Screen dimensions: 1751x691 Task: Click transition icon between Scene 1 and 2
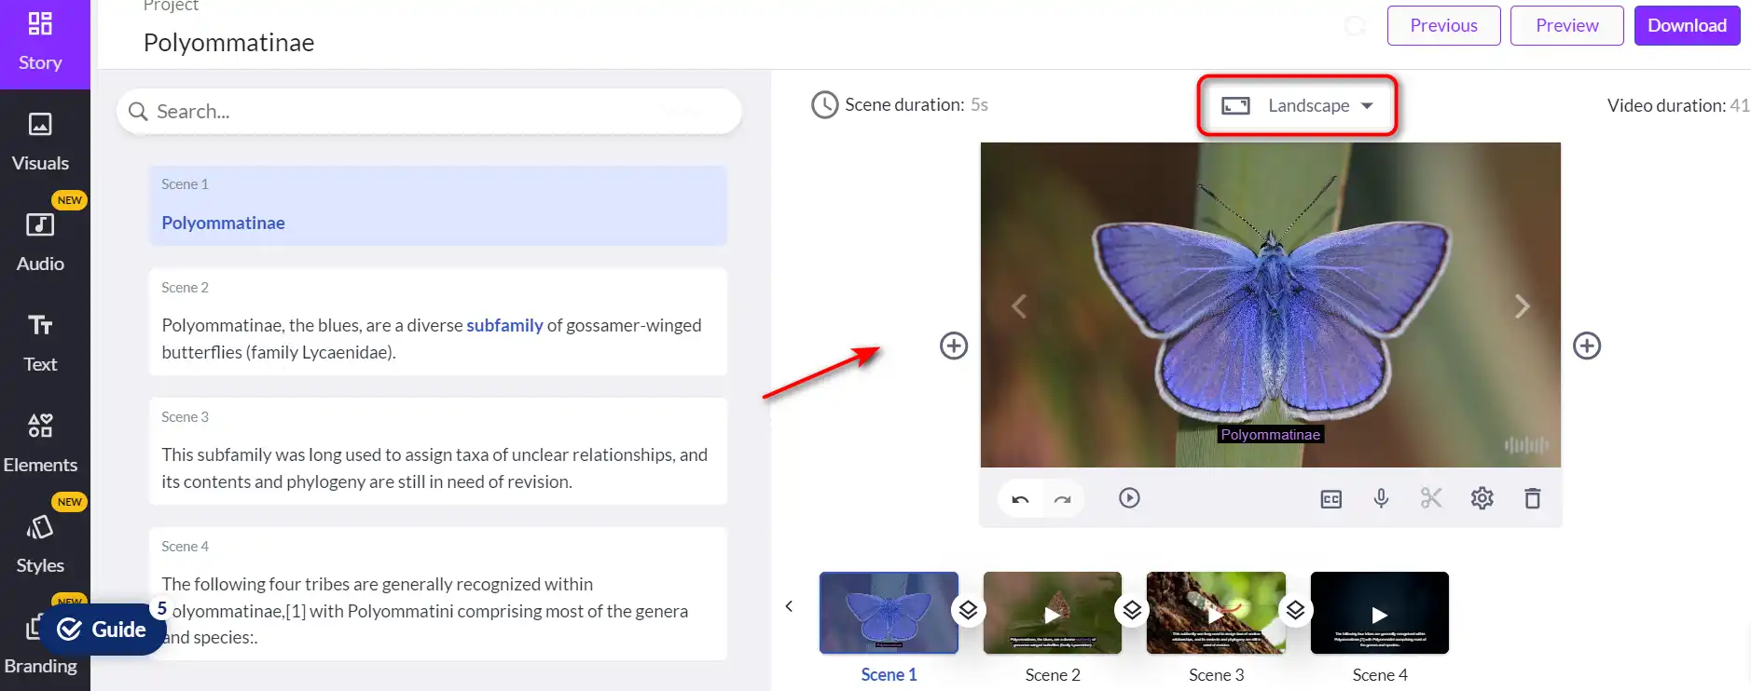pos(969,611)
